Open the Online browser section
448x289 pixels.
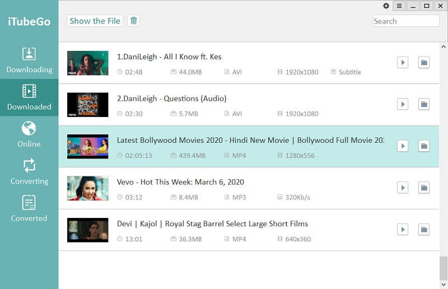29,134
